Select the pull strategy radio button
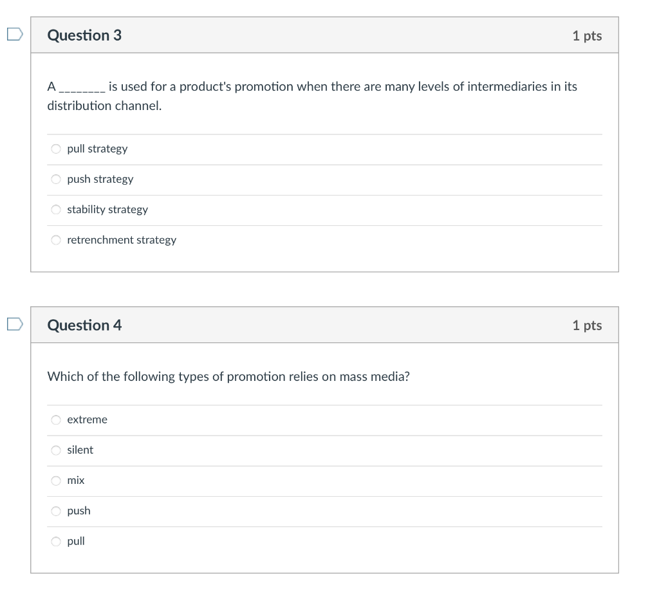Viewport: 659px width, 592px height. click(56, 149)
